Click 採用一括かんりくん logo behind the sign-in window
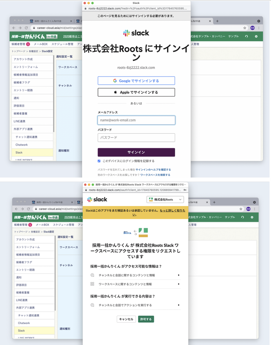This screenshot has width=271, height=345. pos(34,36)
